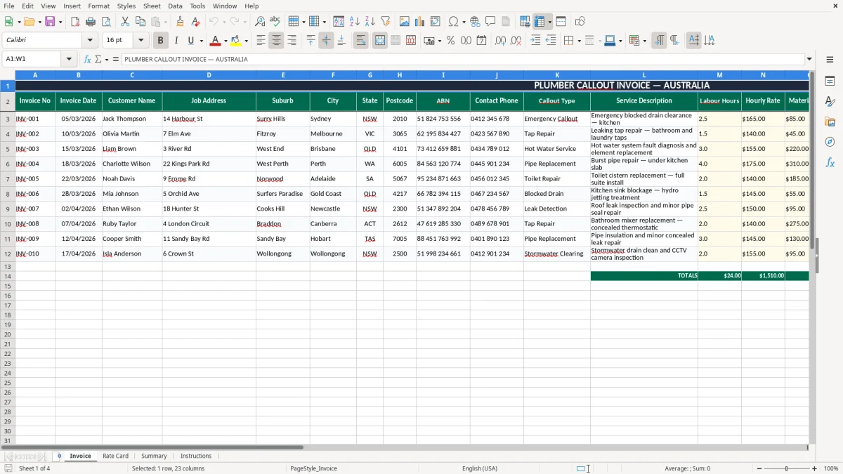Click the zoom in plus button

[815, 468]
